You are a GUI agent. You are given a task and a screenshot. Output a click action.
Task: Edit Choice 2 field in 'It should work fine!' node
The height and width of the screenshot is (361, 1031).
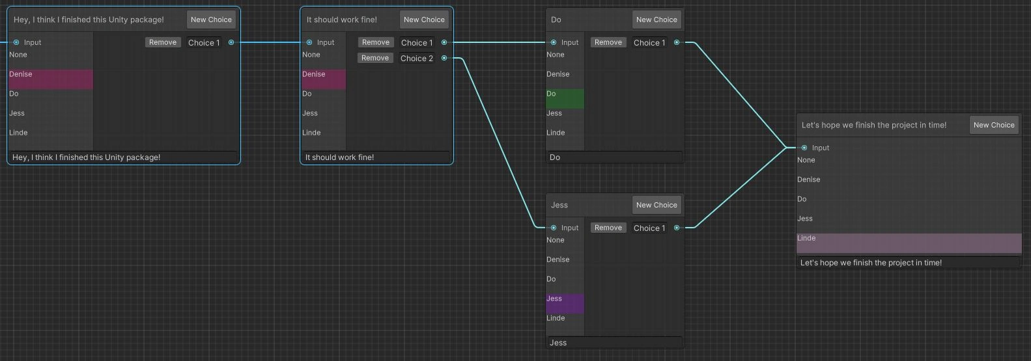click(x=417, y=59)
